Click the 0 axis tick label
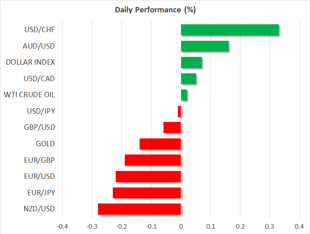 pyautogui.click(x=181, y=226)
